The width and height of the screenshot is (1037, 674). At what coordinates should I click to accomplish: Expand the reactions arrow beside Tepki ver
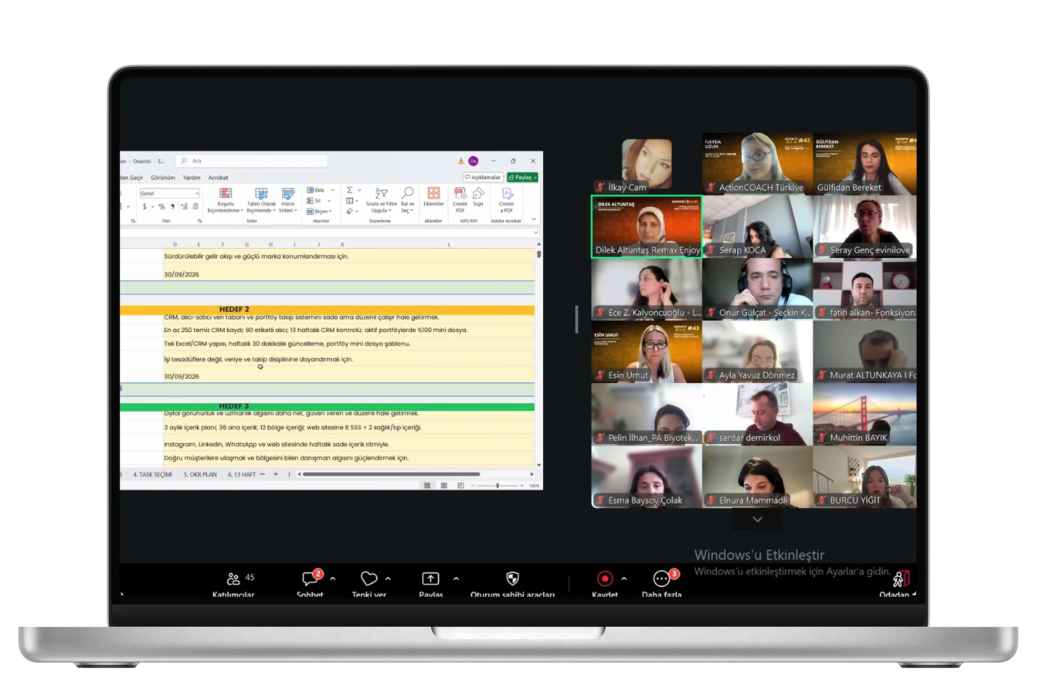tap(388, 578)
